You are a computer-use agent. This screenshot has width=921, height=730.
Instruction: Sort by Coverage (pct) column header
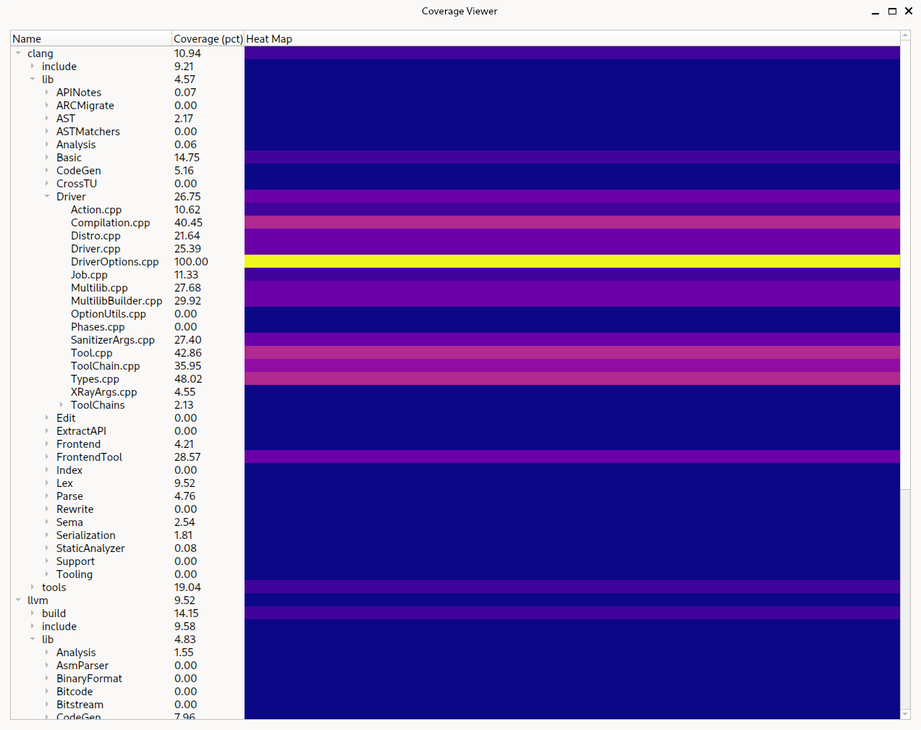click(x=208, y=38)
